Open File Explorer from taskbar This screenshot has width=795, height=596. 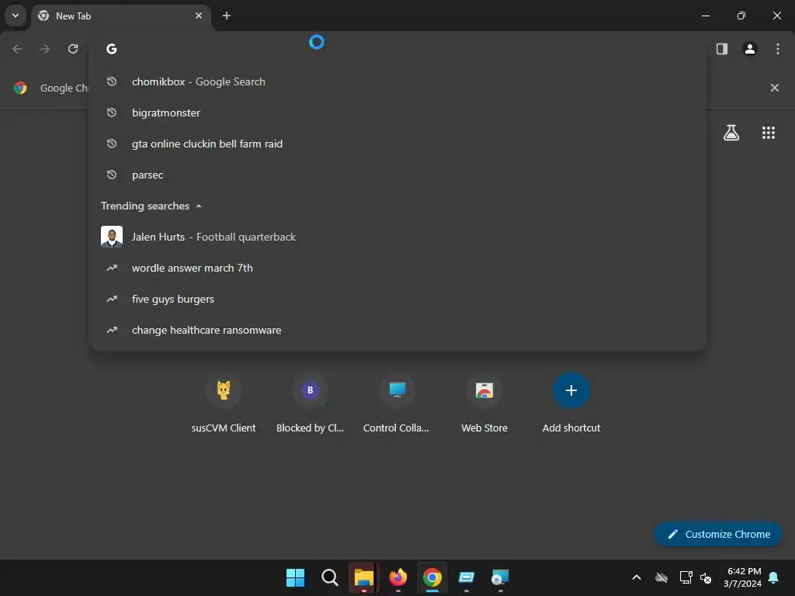click(x=363, y=577)
